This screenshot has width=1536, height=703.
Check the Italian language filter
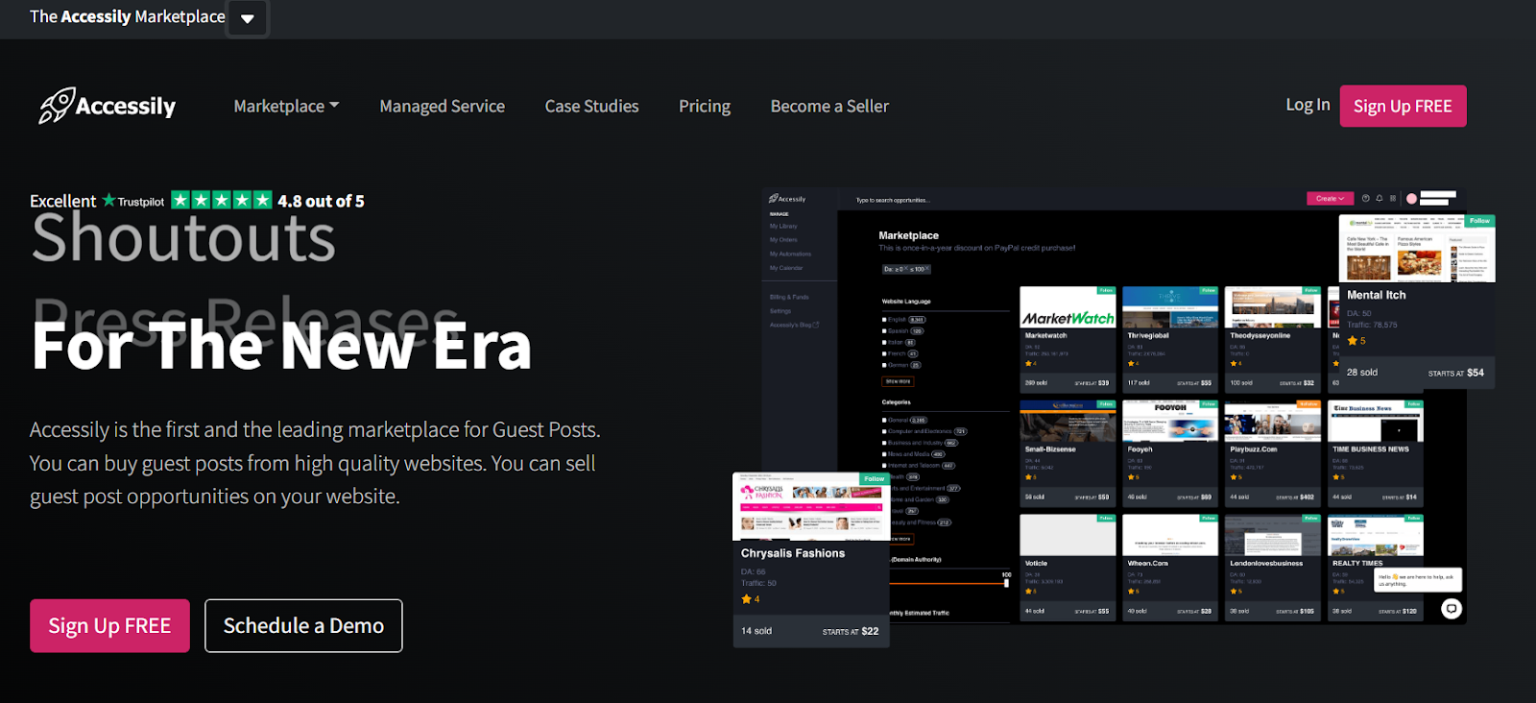tap(885, 343)
